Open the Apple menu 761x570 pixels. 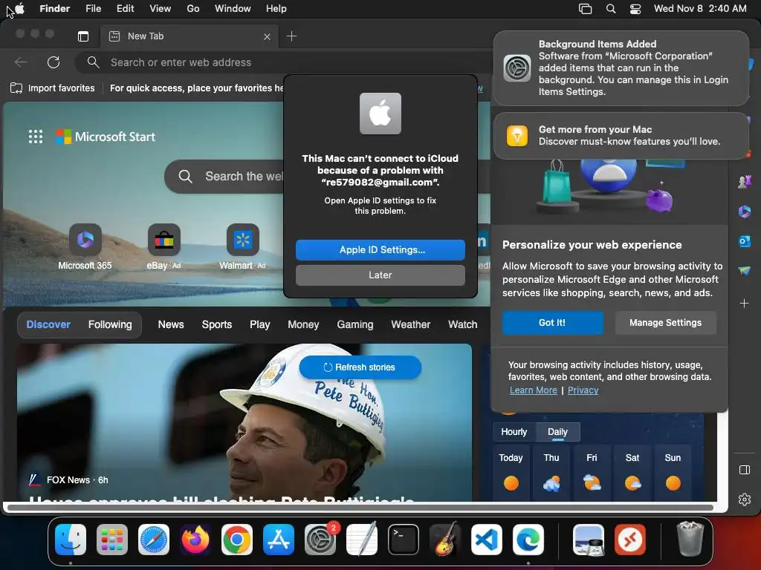19,8
